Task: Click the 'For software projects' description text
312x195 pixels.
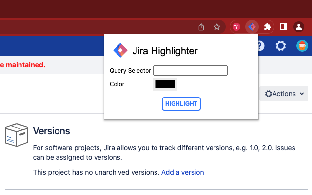Action: (x=164, y=153)
